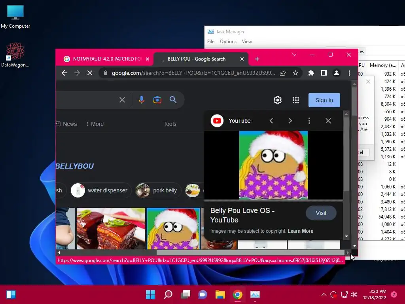Click the large Pou preview image
Screen dimensions: 405x304
point(273,165)
